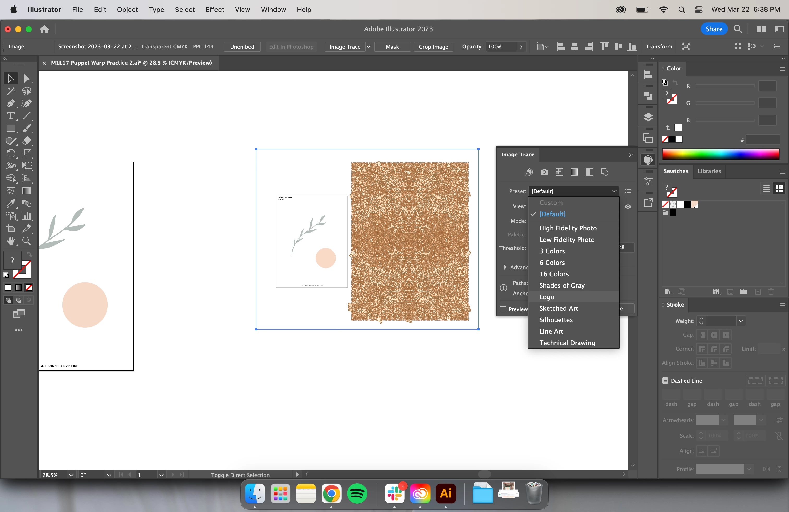
Task: Open the Image Trace dropdown arrow in control bar
Action: (368, 47)
